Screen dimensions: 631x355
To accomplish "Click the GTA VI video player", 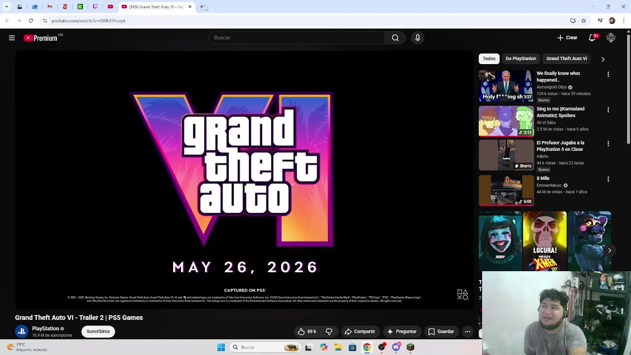I will [x=244, y=180].
